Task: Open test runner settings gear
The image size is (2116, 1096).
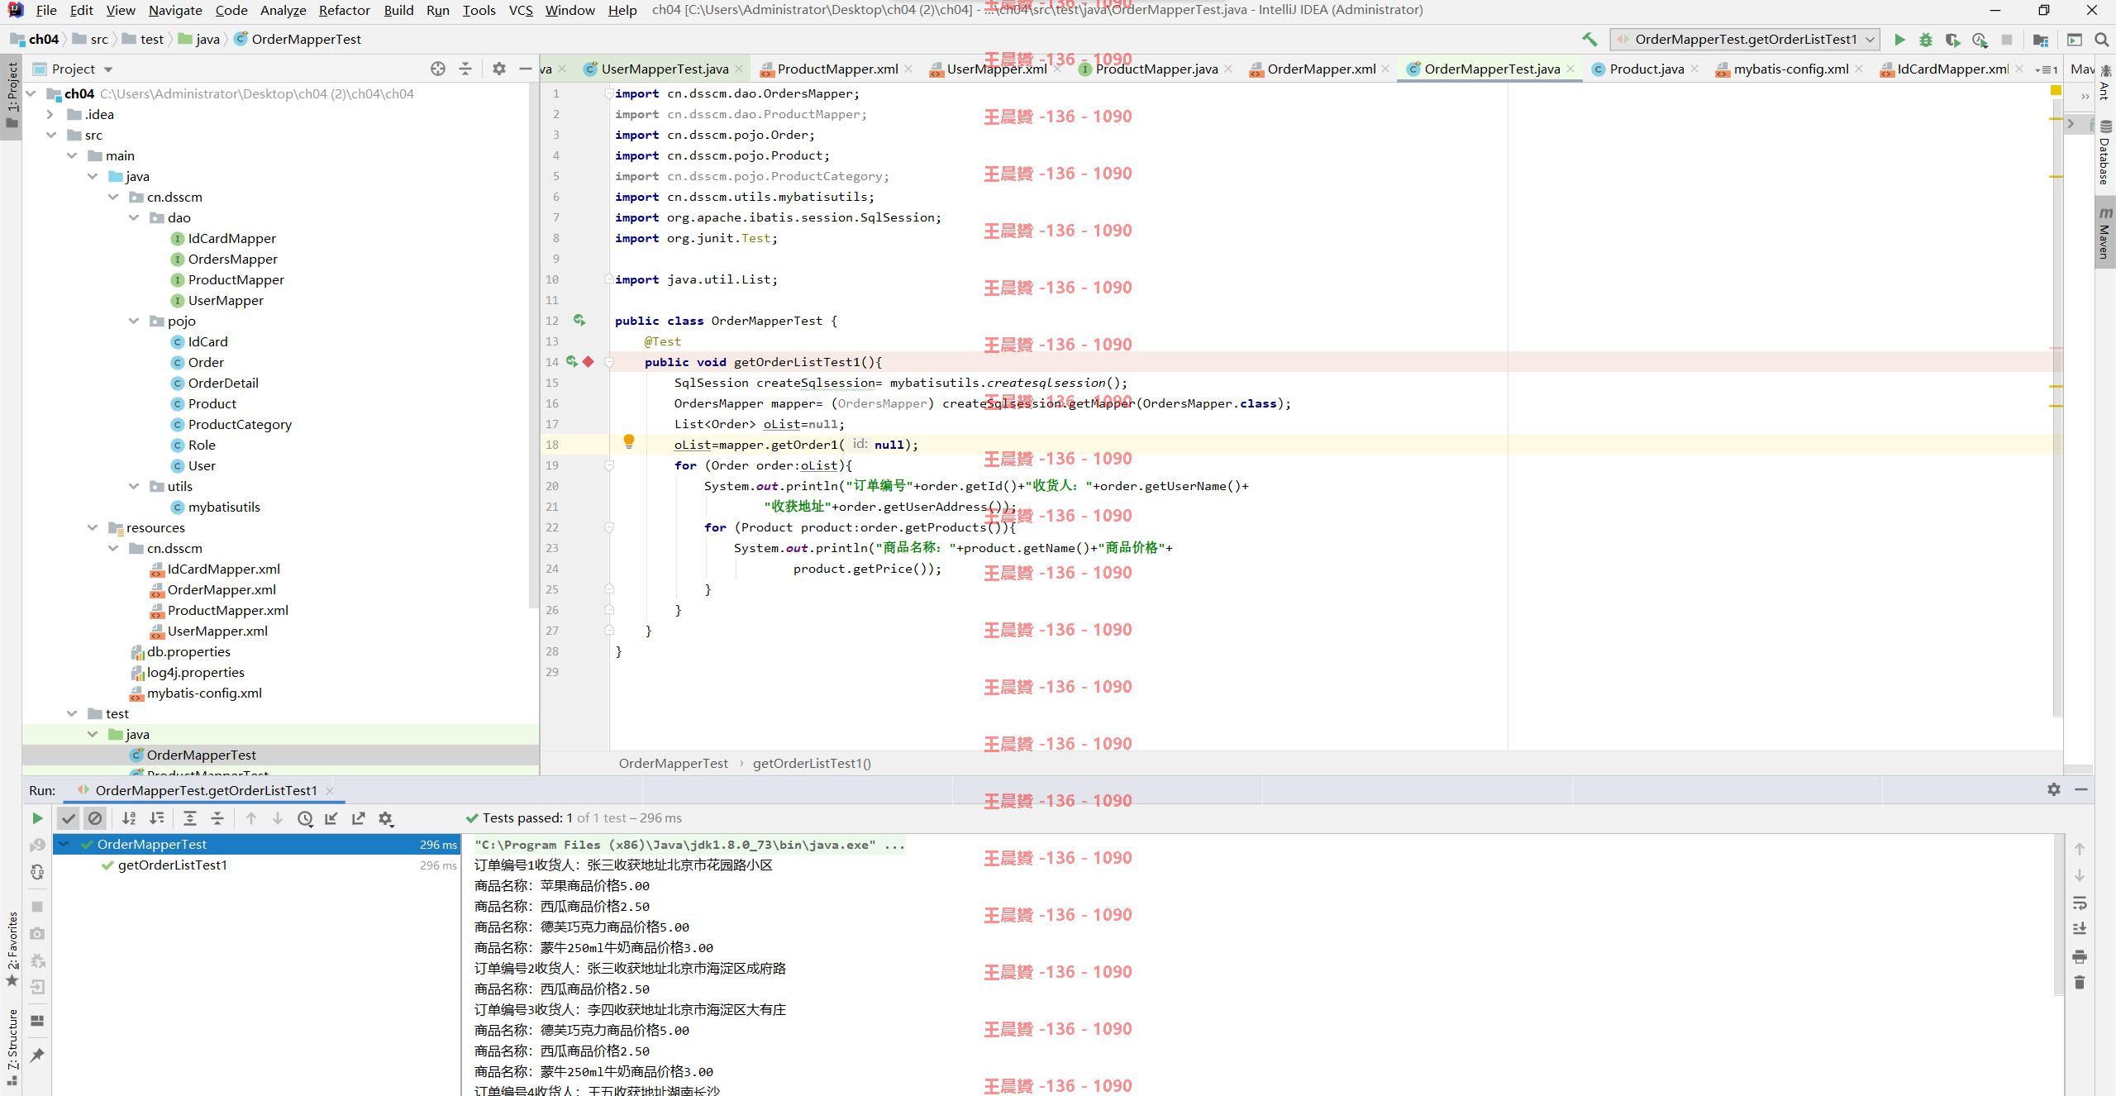Action: tap(386, 818)
